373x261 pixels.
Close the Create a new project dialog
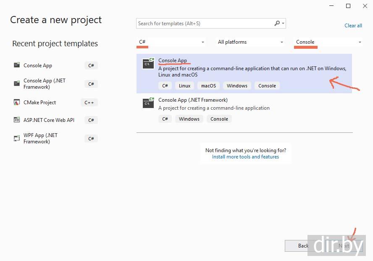(365, 6)
